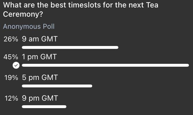The height and width of the screenshot is (115, 193).
Task: Select the 1 pm GMT poll option
Action: point(39,57)
